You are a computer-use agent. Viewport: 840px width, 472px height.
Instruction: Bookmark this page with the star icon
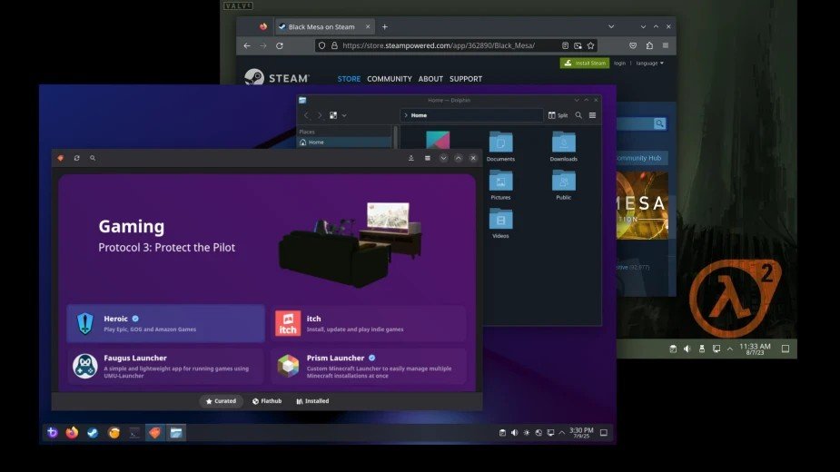(591, 45)
